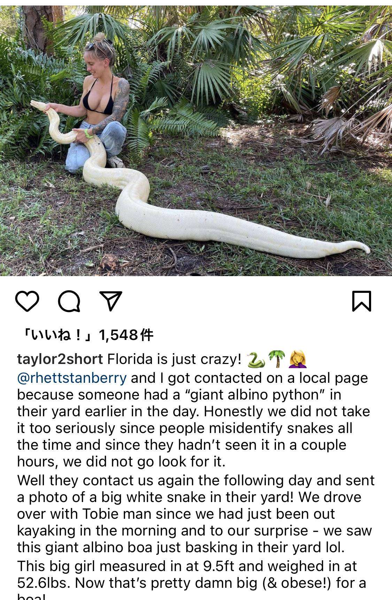This screenshot has height=600, width=392.
Task: Open the @rhettstanberry mention link
Action: (x=72, y=378)
